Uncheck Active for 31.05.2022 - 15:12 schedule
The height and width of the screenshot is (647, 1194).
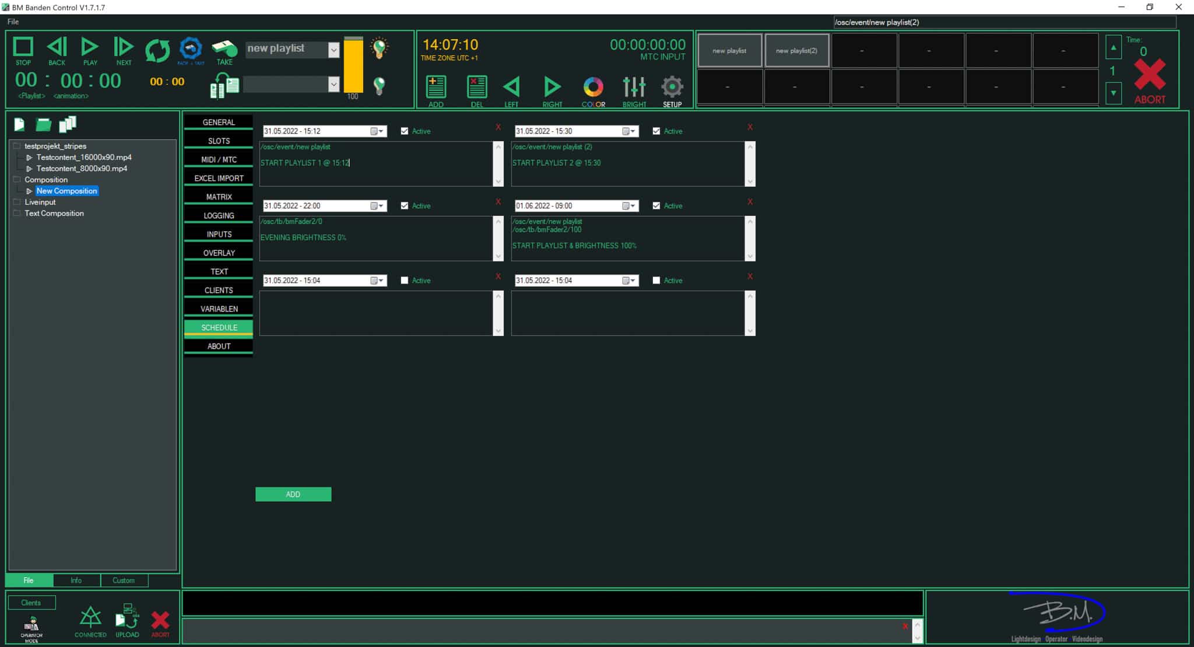pos(405,131)
